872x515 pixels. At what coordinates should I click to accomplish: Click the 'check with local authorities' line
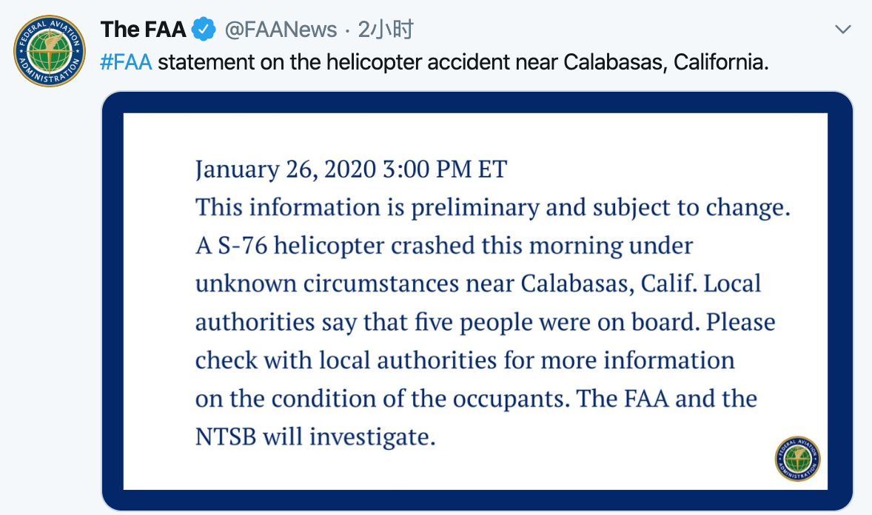pyautogui.click(x=465, y=360)
